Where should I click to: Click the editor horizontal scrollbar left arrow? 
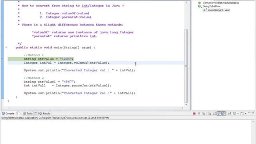pyautogui.click(x=9, y=108)
